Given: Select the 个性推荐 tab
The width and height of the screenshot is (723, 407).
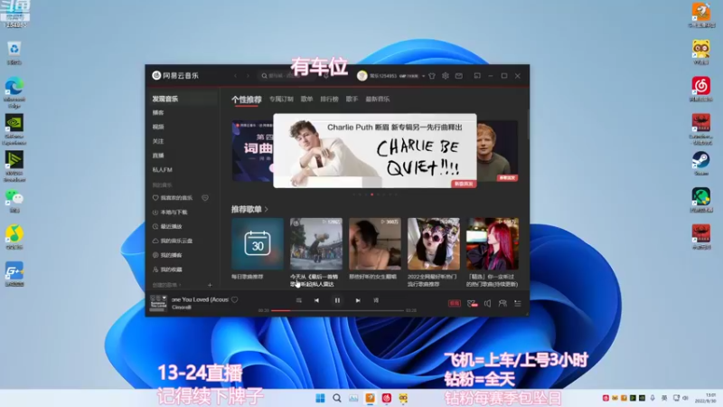Looking at the screenshot, I should coord(246,99).
